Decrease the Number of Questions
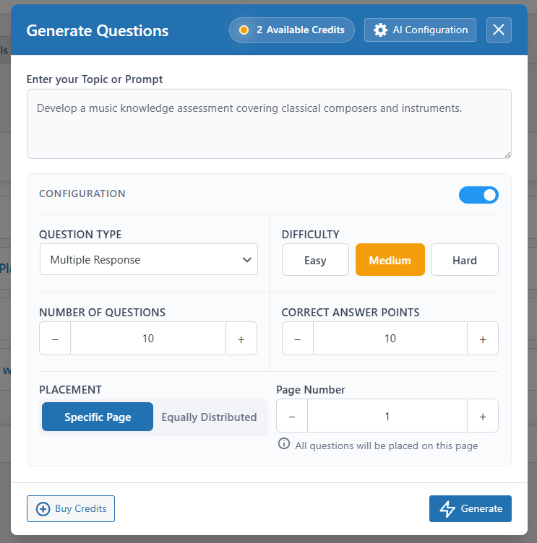Viewport: 537px width, 543px height. 55,339
